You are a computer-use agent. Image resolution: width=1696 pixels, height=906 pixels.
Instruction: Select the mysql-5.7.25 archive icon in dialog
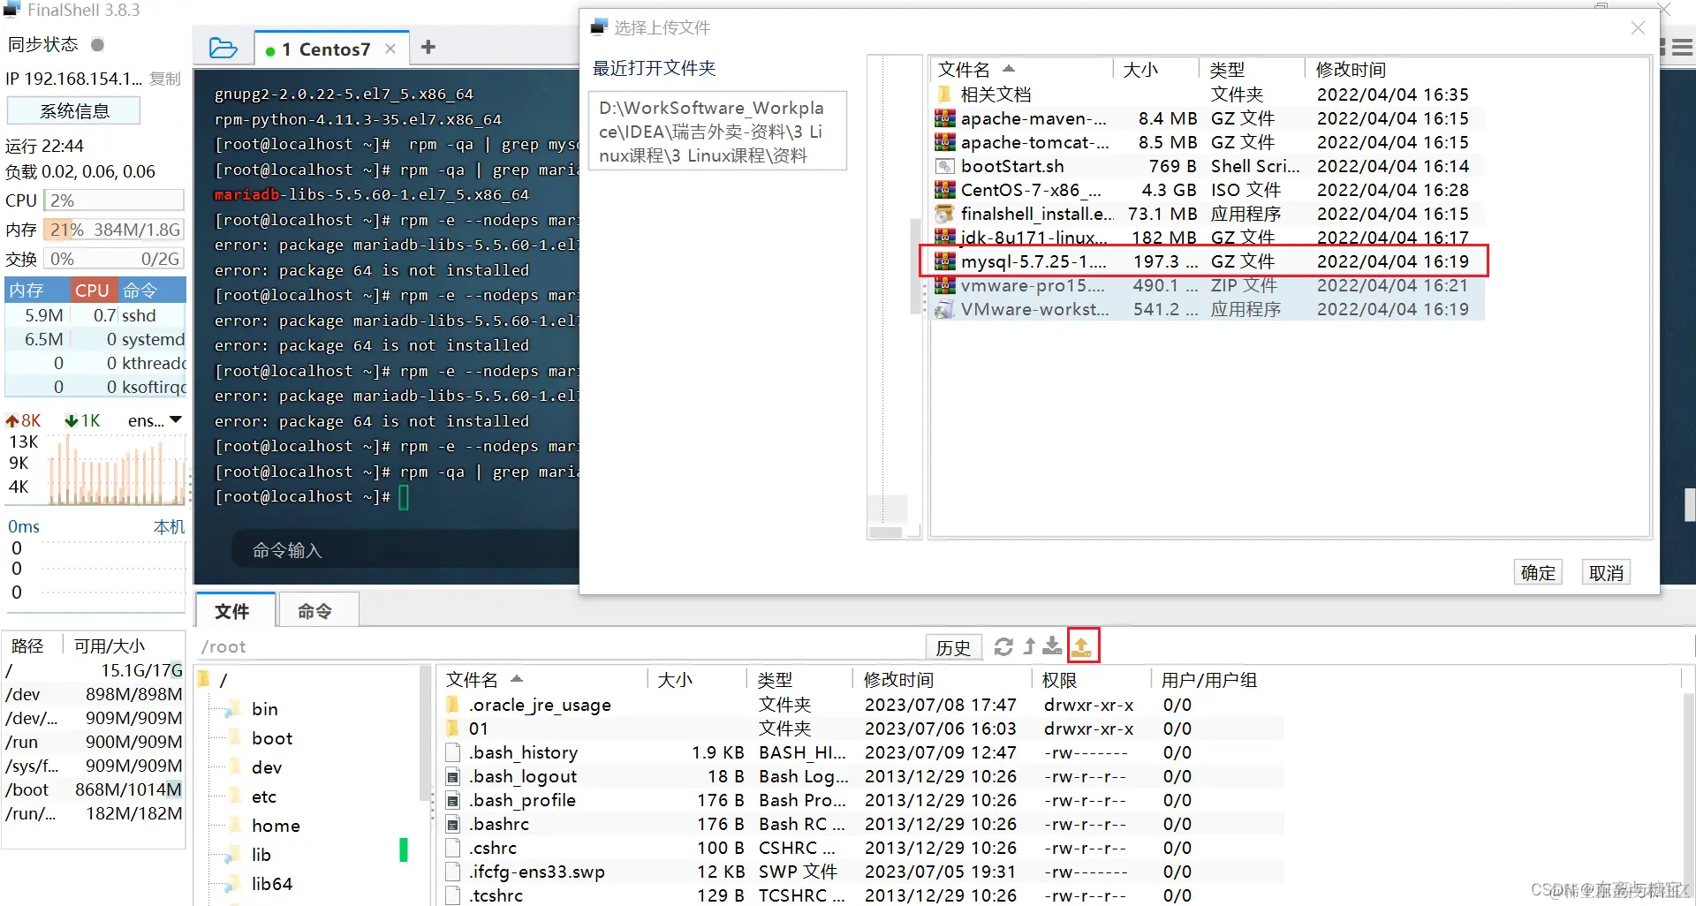tap(944, 260)
